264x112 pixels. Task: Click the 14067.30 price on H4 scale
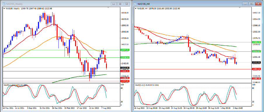tap(256, 13)
